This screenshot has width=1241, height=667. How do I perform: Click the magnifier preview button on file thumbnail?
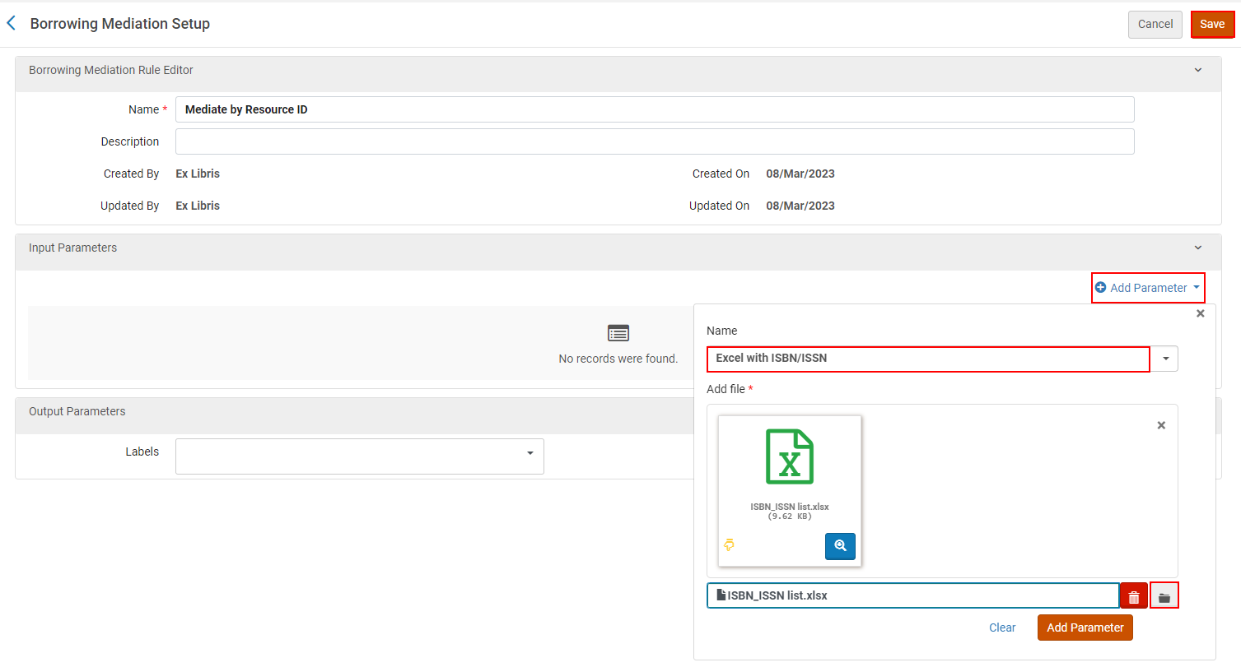840,546
